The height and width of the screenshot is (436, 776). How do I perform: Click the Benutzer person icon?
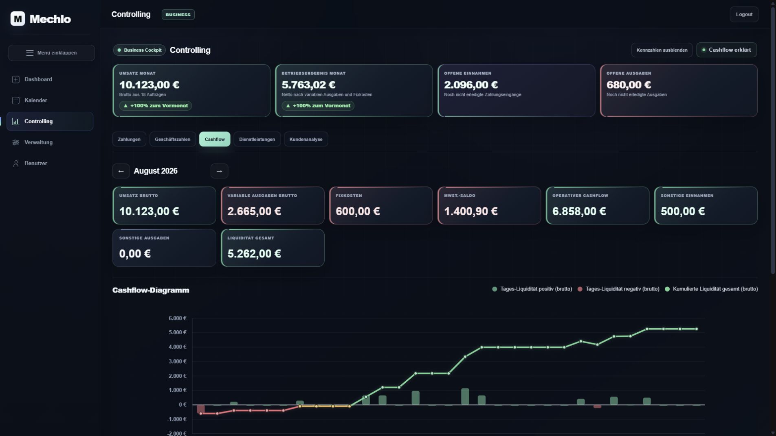coord(16,163)
